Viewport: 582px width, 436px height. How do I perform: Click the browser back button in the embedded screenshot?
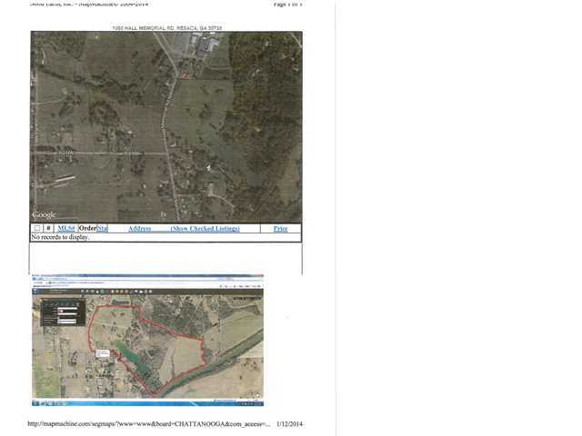(35, 279)
